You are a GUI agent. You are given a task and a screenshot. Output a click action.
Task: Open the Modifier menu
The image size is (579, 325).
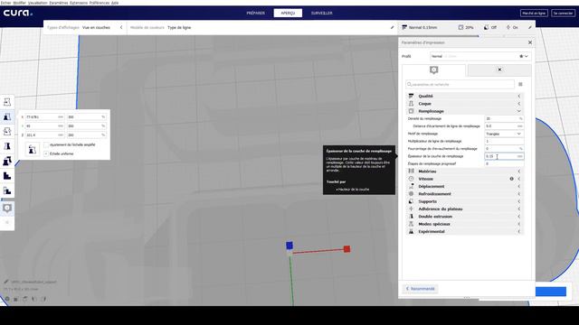(20, 3)
